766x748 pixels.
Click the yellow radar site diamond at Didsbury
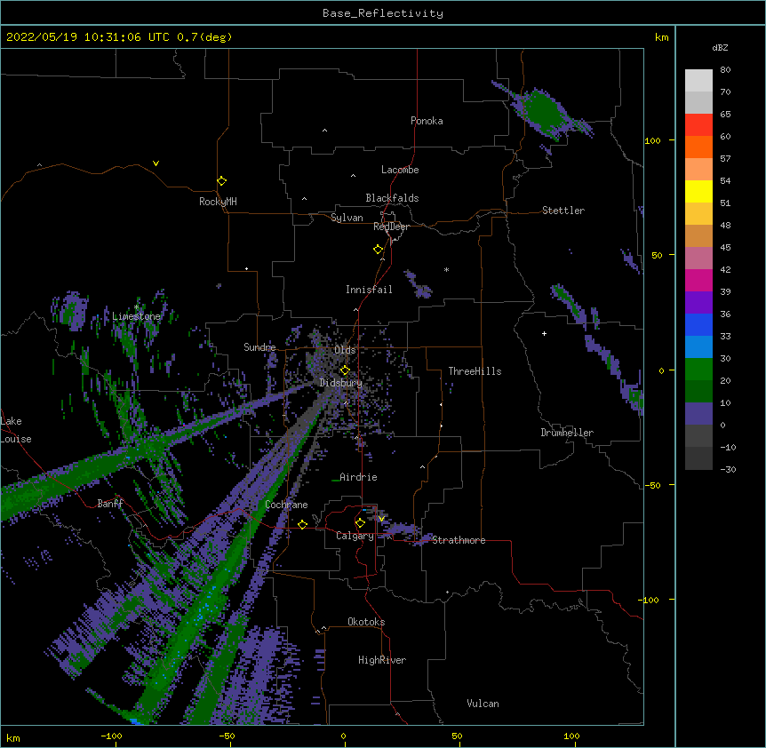pos(345,370)
